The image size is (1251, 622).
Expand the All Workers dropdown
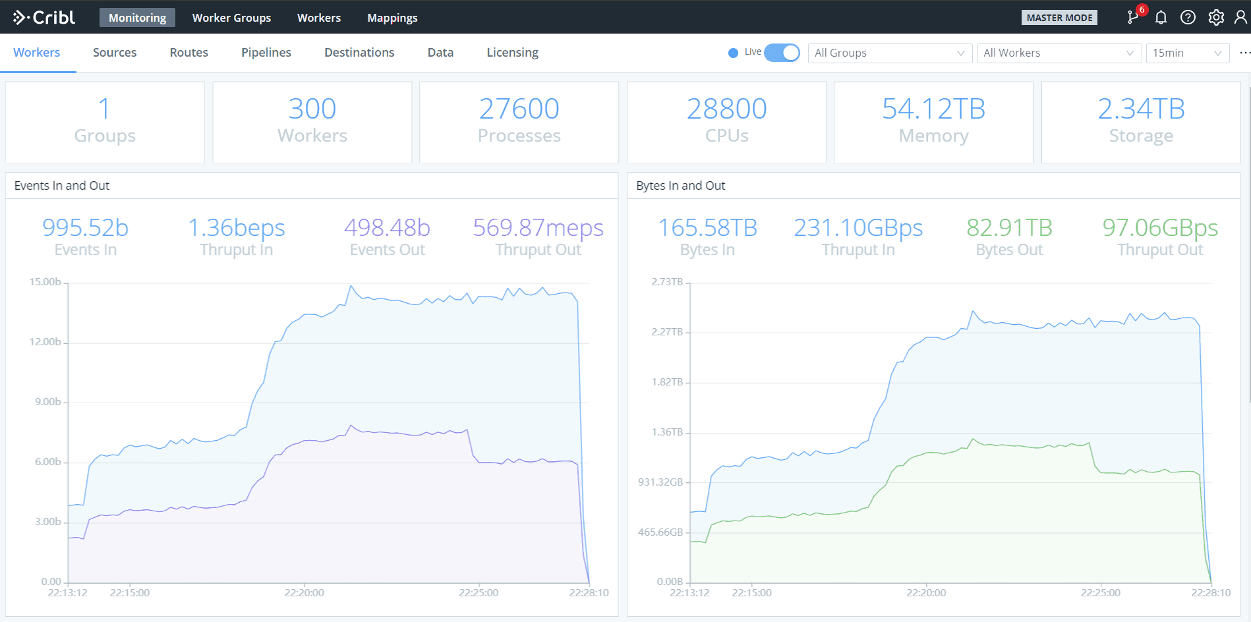click(1058, 53)
